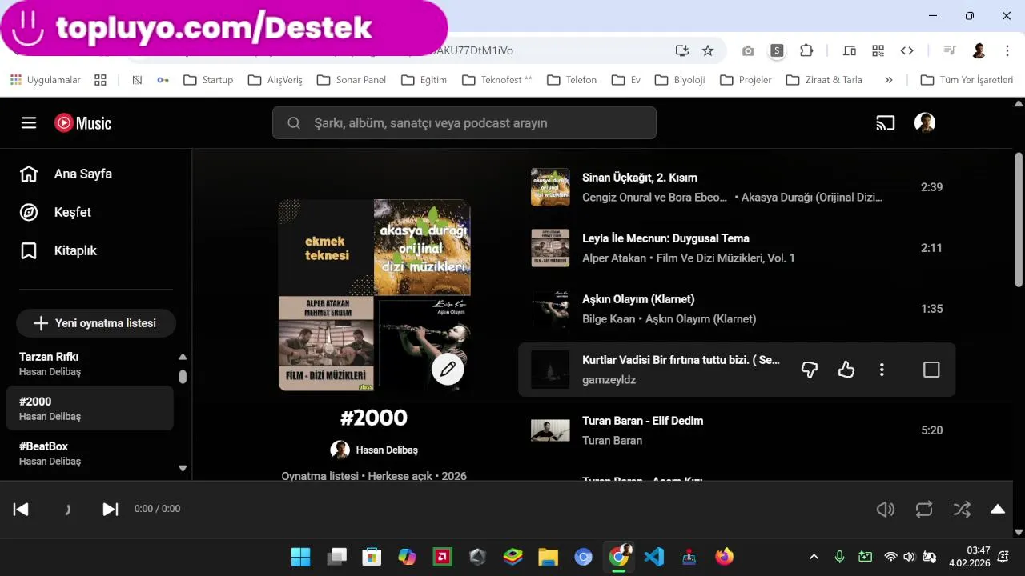
Task: Focus the song search field
Action: 464,122
